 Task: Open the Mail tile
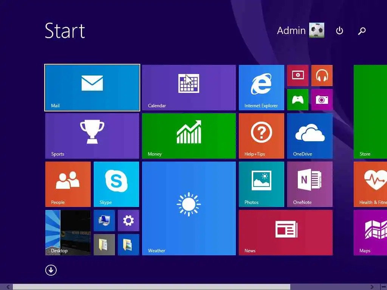(x=92, y=88)
